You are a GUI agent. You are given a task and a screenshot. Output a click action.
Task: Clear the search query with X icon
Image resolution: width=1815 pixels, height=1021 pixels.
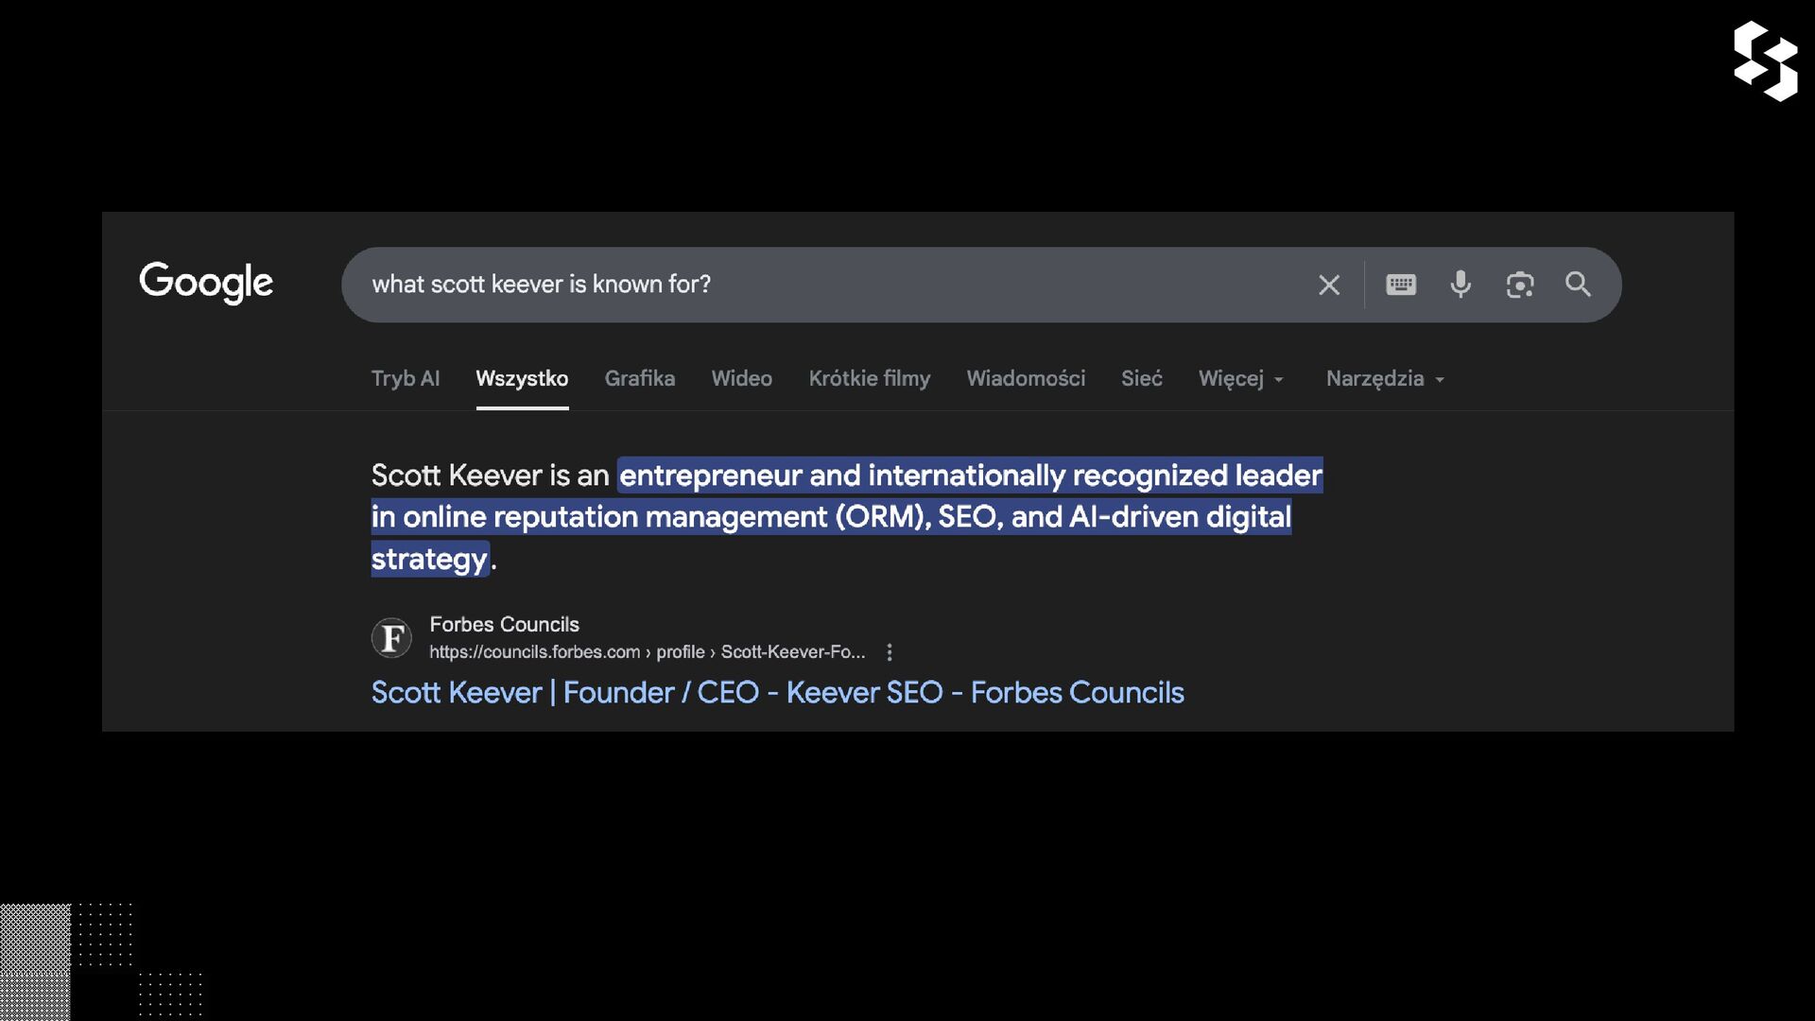pos(1329,285)
